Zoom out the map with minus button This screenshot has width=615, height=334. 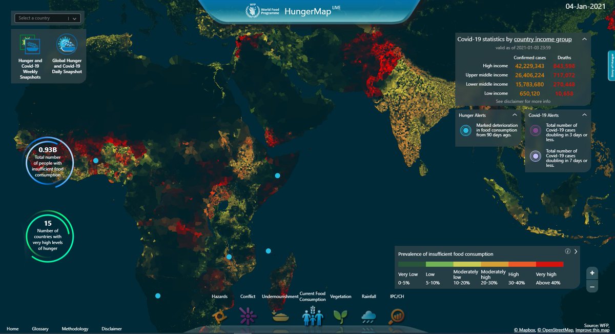pos(592,287)
